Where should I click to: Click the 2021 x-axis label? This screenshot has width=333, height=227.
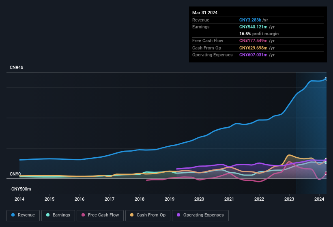tap(229, 199)
